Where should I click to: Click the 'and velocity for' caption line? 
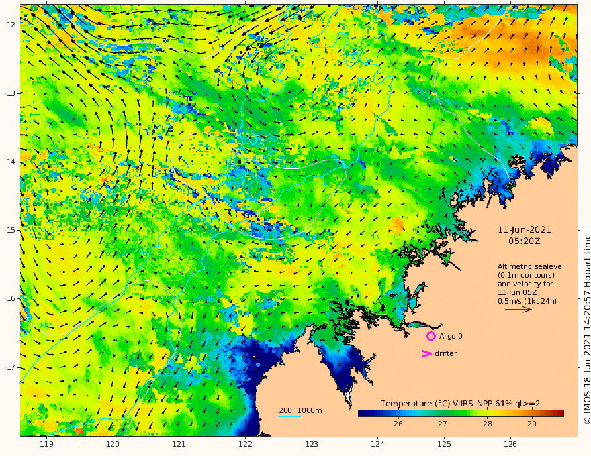525,284
